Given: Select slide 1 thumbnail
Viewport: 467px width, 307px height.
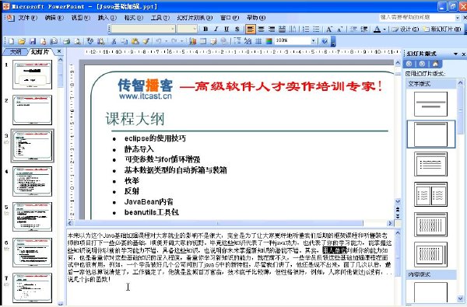Looking at the screenshot, I should pyautogui.click(x=32, y=75).
